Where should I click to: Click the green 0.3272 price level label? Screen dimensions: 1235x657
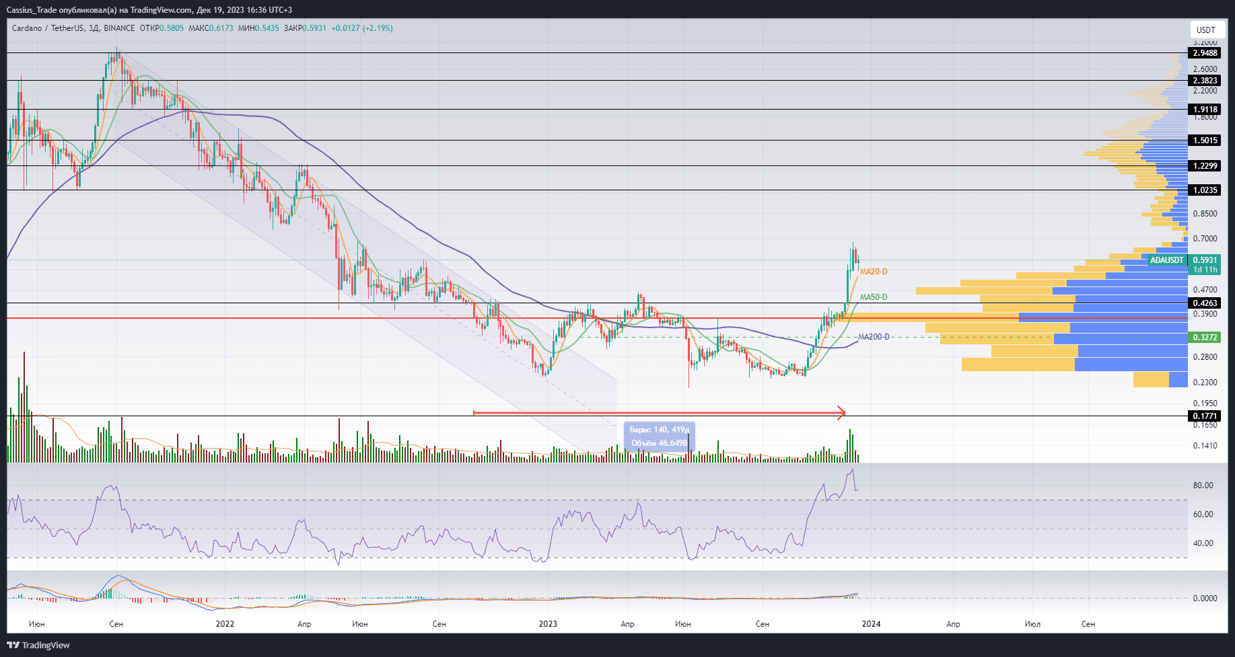[1204, 338]
